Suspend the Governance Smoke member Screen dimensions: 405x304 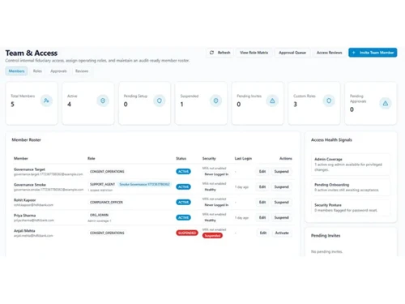[x=281, y=186]
